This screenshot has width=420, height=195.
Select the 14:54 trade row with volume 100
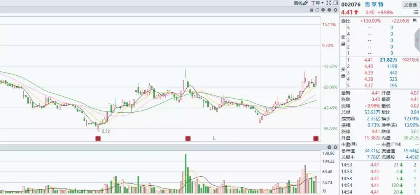click(x=380, y=185)
